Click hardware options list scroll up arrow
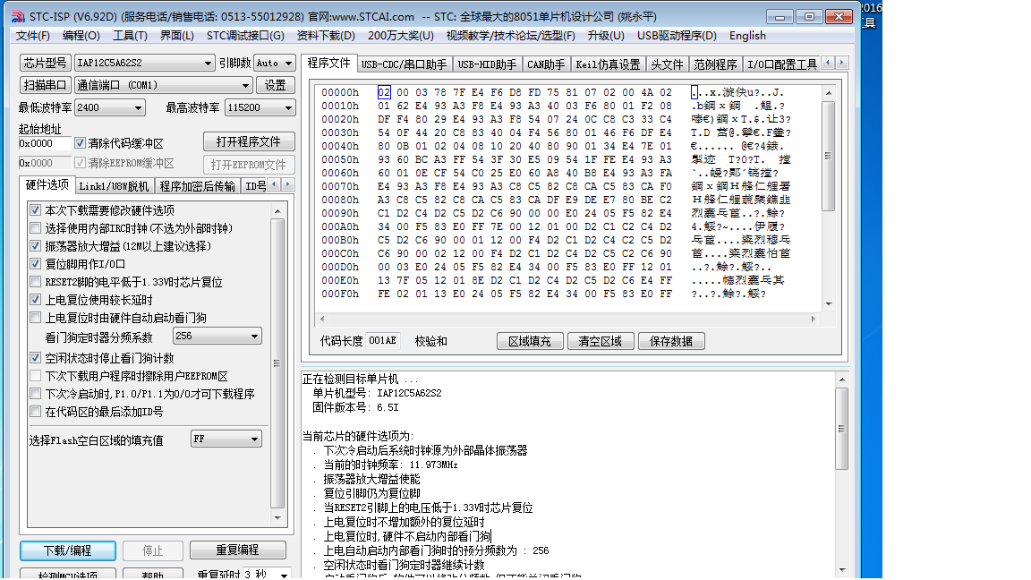Screen dimensions: 1031x580 pyautogui.click(x=277, y=210)
